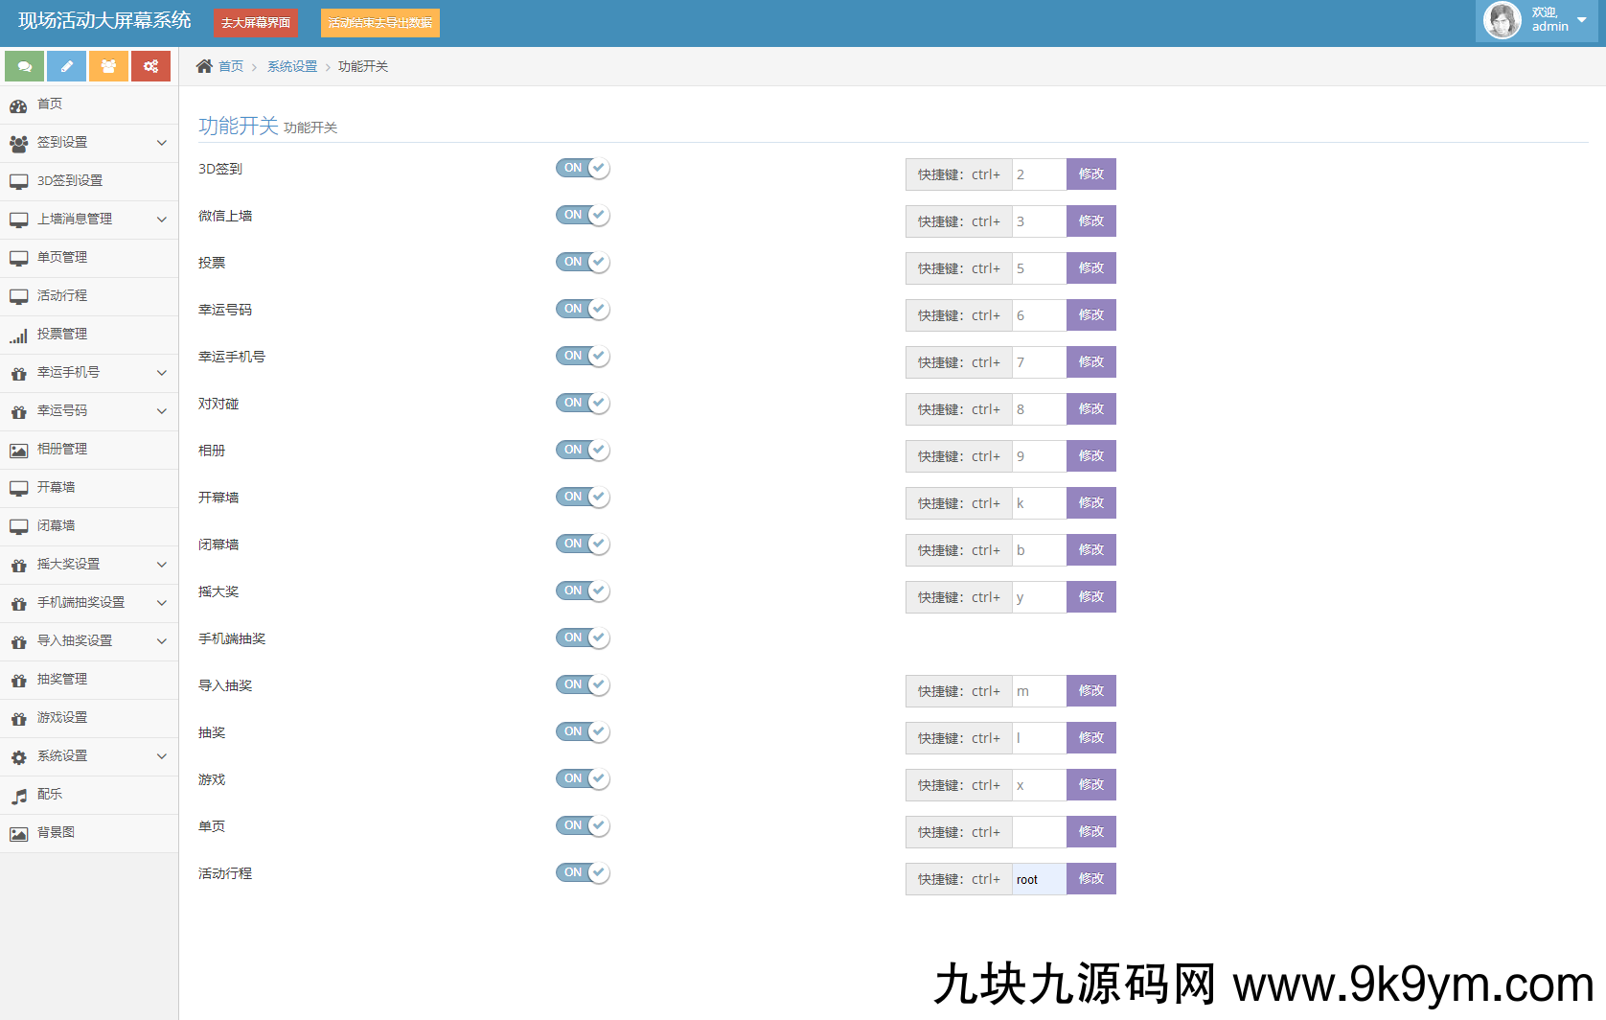Image resolution: width=1606 pixels, height=1020 pixels.
Task: Click the home icon in breadcrumb
Action: (204, 66)
